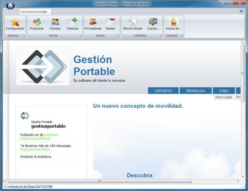Click the 'Descubra' heading text
This screenshot has width=248, height=191.
click(140, 175)
